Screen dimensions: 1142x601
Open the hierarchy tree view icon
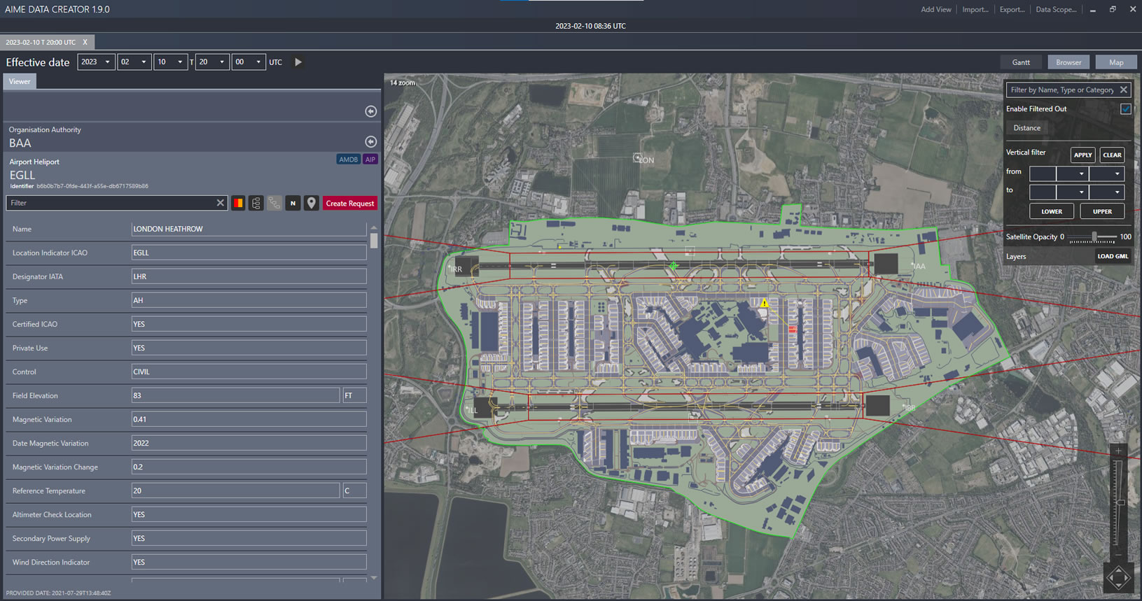[256, 203]
